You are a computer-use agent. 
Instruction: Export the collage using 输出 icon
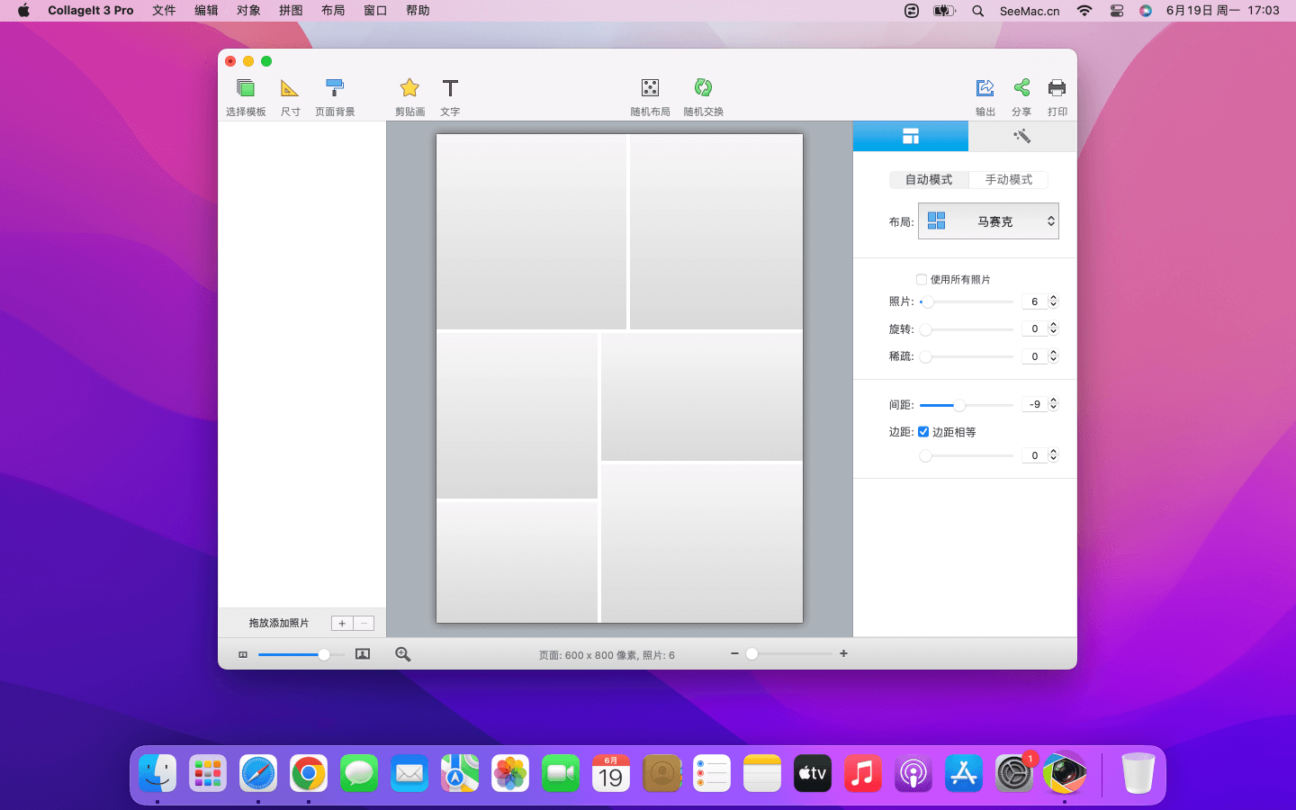[985, 88]
